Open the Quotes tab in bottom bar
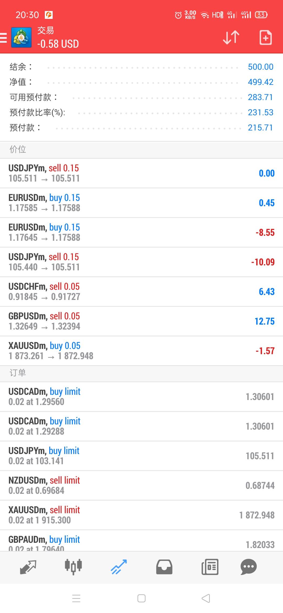This screenshot has height=613, width=283. 28,567
